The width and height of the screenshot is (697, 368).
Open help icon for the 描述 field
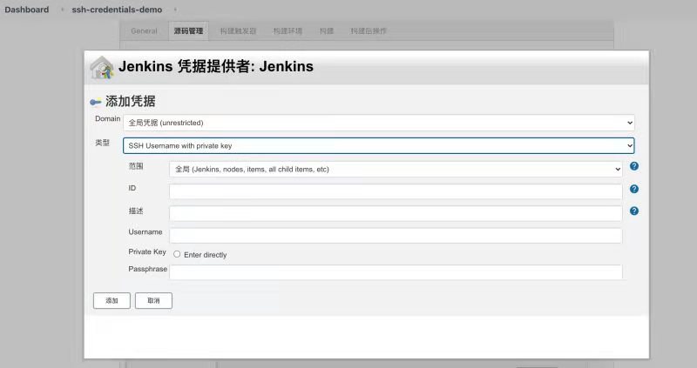tap(634, 211)
